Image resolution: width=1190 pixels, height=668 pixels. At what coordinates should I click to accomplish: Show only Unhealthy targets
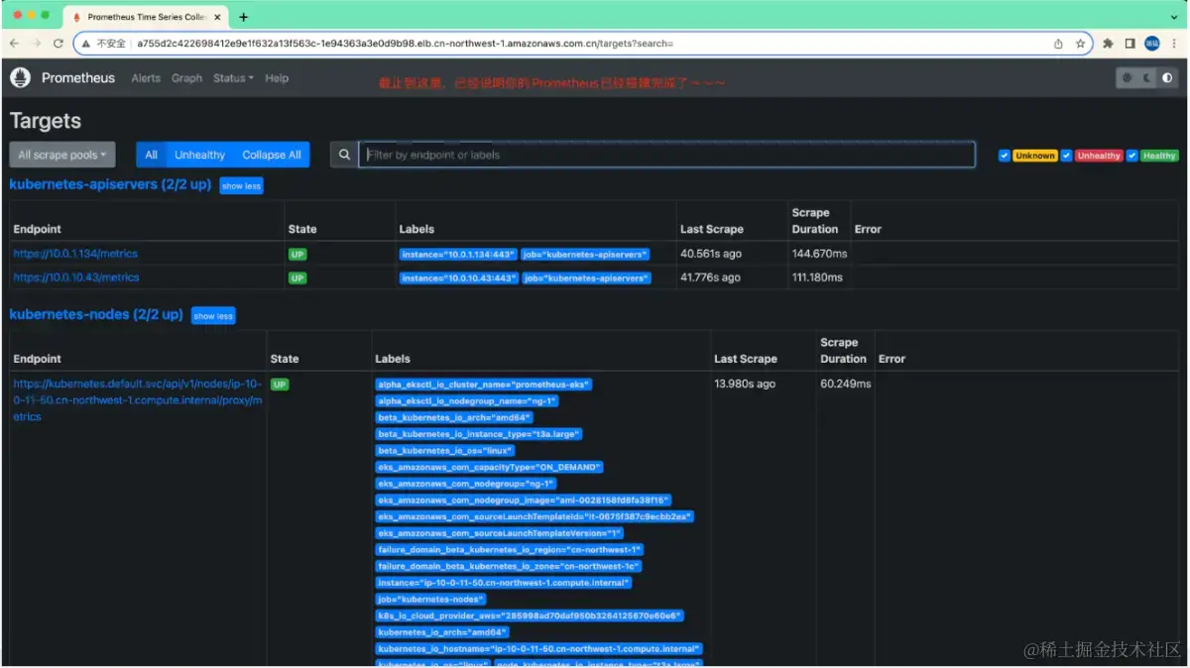pos(199,155)
